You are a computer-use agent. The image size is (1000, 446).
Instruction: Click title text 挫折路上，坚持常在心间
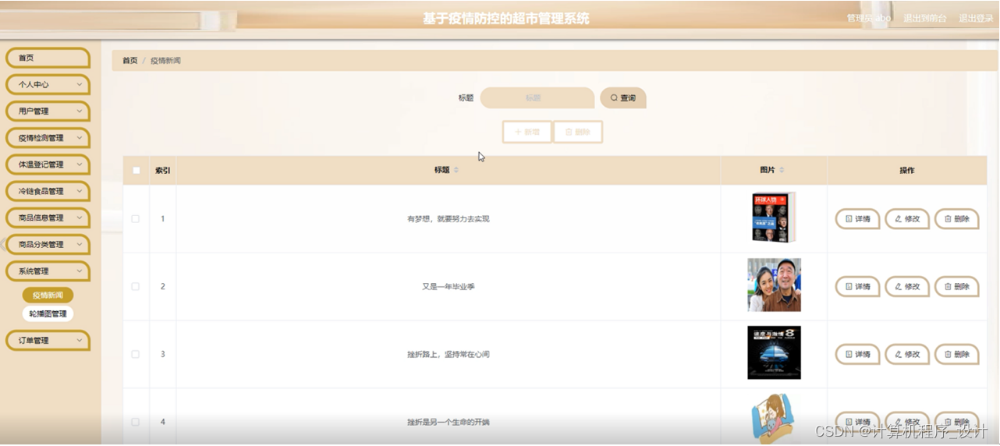pyautogui.click(x=449, y=354)
